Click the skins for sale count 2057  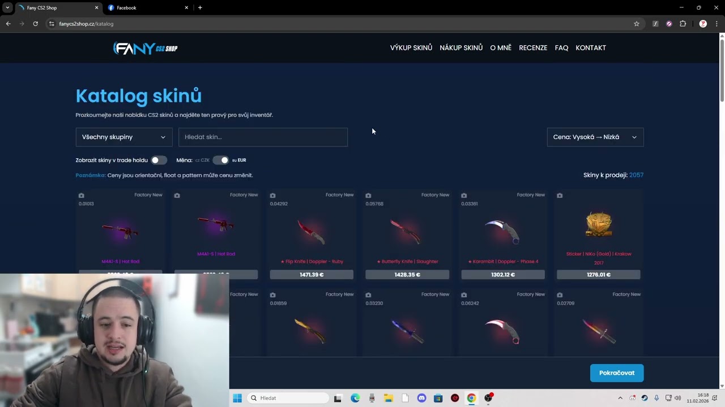[x=636, y=175]
